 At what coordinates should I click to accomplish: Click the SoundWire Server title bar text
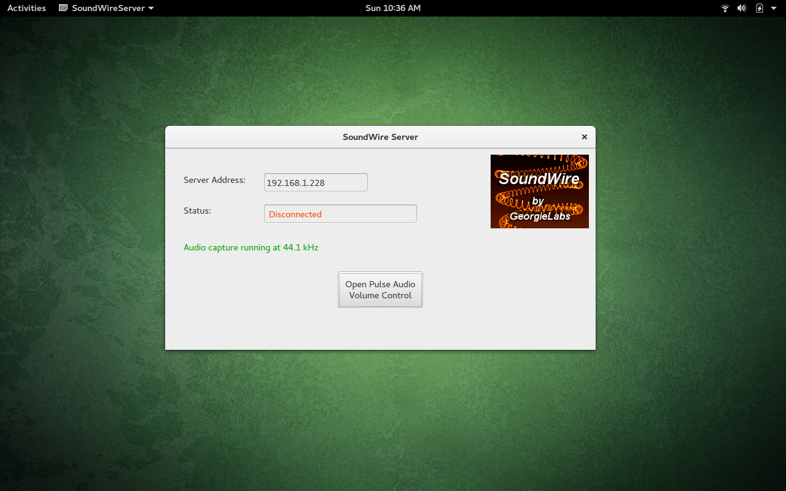(380, 137)
